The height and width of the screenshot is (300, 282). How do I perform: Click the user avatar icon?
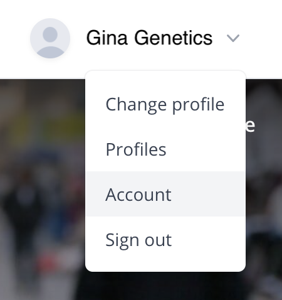[x=50, y=38]
